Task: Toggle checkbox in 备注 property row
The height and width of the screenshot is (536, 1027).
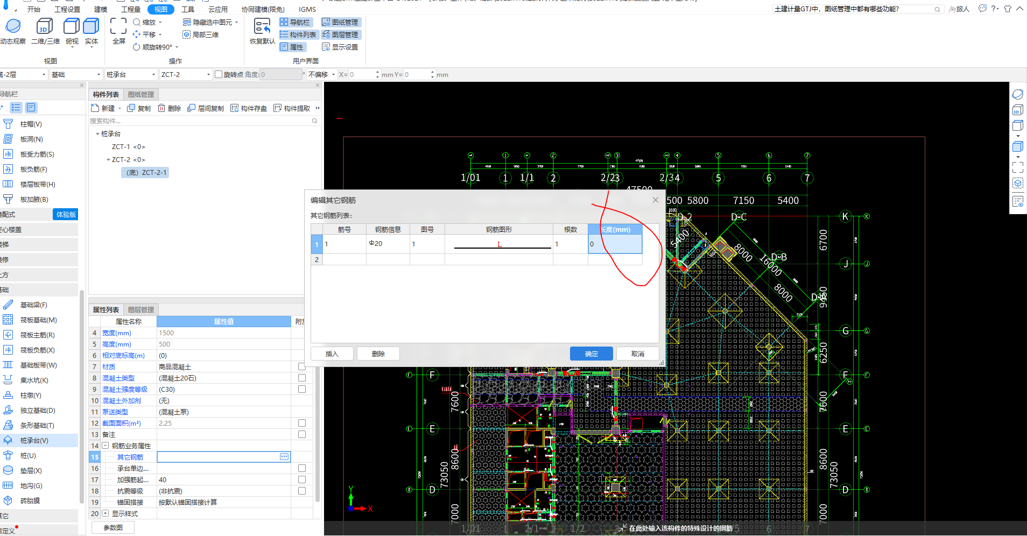Action: tap(301, 434)
